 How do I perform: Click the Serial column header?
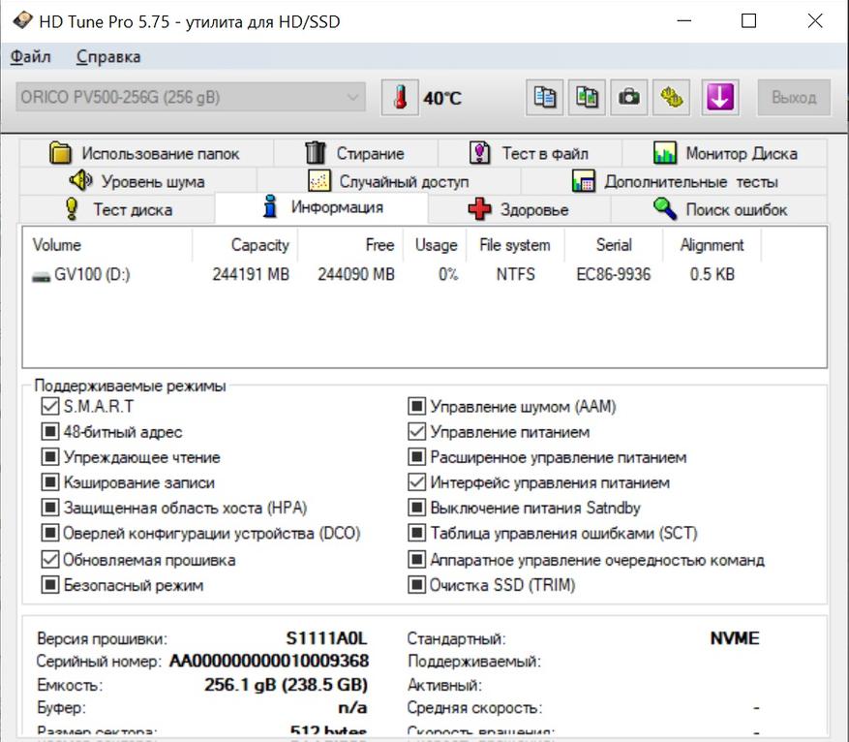click(x=614, y=245)
